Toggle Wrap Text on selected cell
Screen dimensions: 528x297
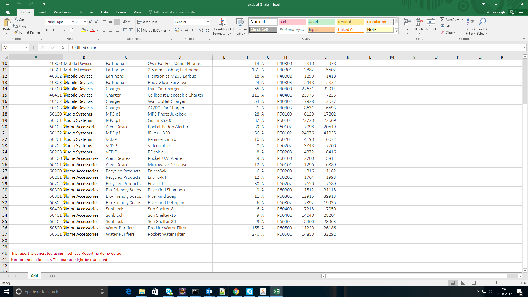(x=147, y=22)
